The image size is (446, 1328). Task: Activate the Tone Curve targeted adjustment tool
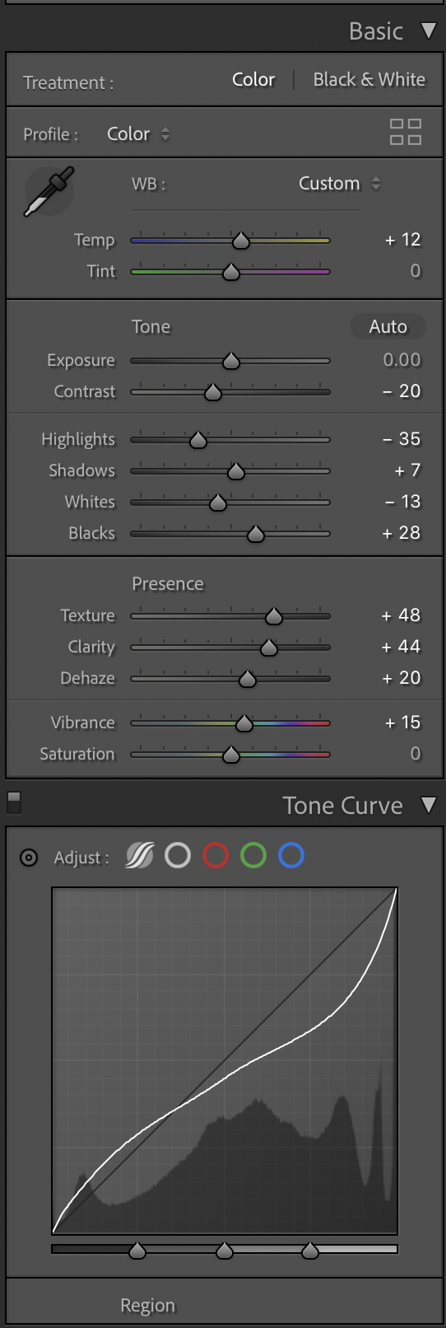pyautogui.click(x=29, y=858)
